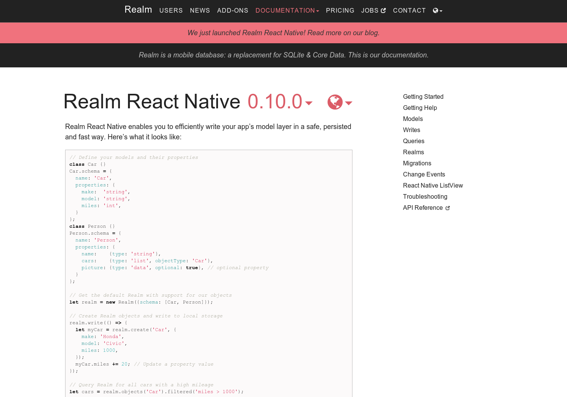Screen dimensions: 567x397
Task: Jump to Migrations section
Action: 417,163
